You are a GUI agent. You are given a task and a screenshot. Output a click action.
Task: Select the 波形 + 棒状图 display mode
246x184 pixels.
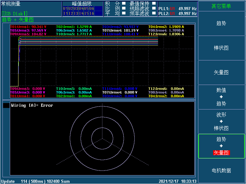pos(221,121)
